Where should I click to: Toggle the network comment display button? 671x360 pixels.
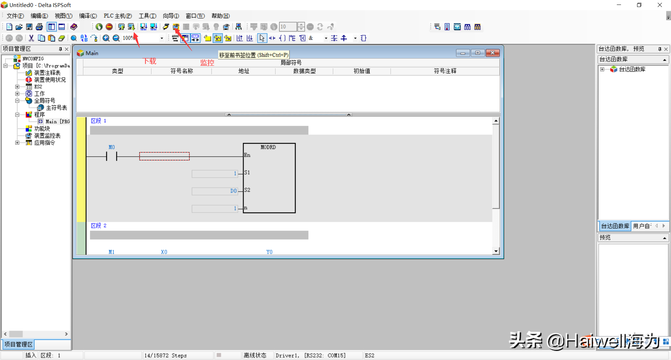[195, 38]
